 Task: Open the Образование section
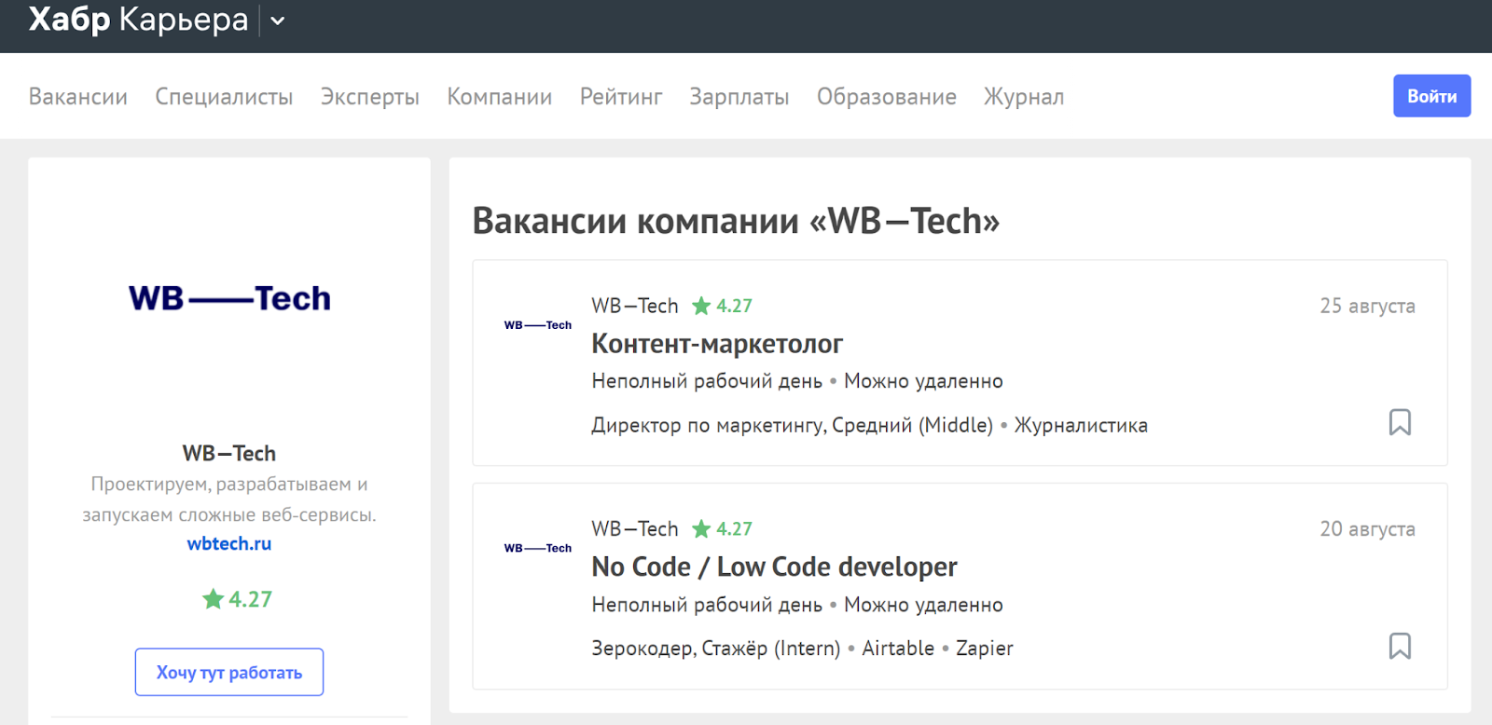point(887,97)
